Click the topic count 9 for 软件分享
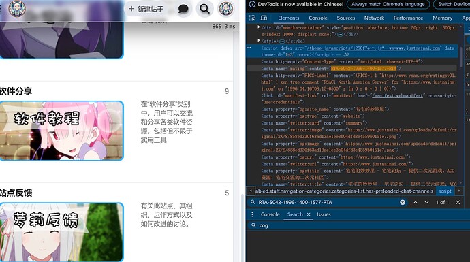The image size is (470, 262). (227, 91)
